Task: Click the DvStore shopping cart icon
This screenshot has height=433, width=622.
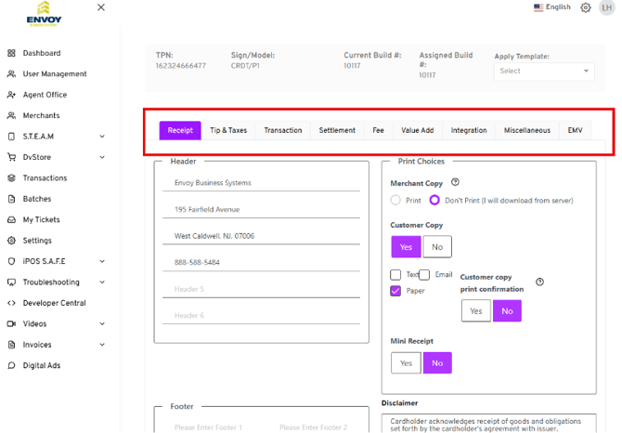Action: [x=11, y=157]
